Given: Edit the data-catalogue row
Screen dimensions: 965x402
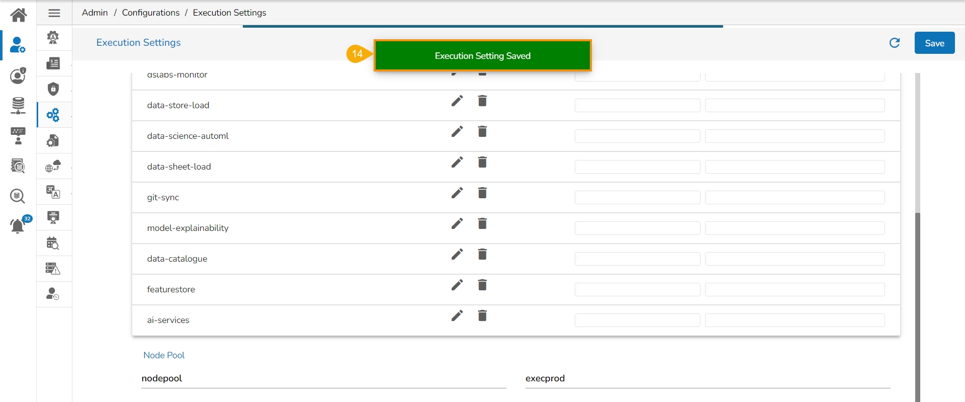Looking at the screenshot, I should pyautogui.click(x=457, y=254).
